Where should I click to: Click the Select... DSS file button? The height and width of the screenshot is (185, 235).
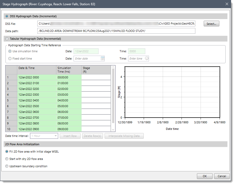coord(211,24)
